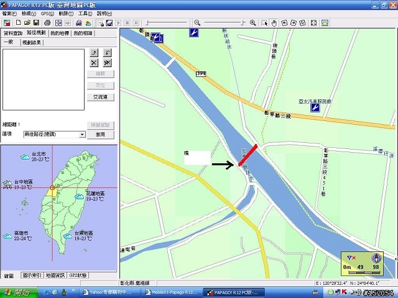Screen dimensions: 398x298
Task: Click the 套用 apply button
Action: [x=101, y=135]
